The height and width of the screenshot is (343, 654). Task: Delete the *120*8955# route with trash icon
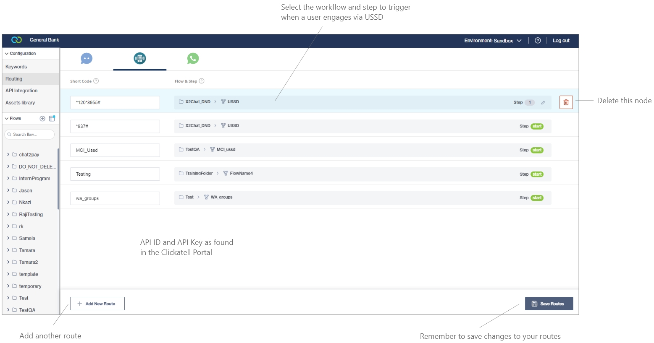[566, 102]
